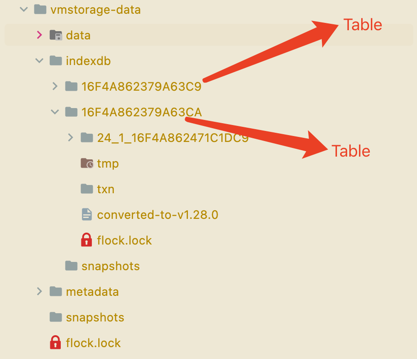This screenshot has height=359, width=417.
Task: Select the converted-to-v1.28.0 file name
Action: click(x=157, y=214)
